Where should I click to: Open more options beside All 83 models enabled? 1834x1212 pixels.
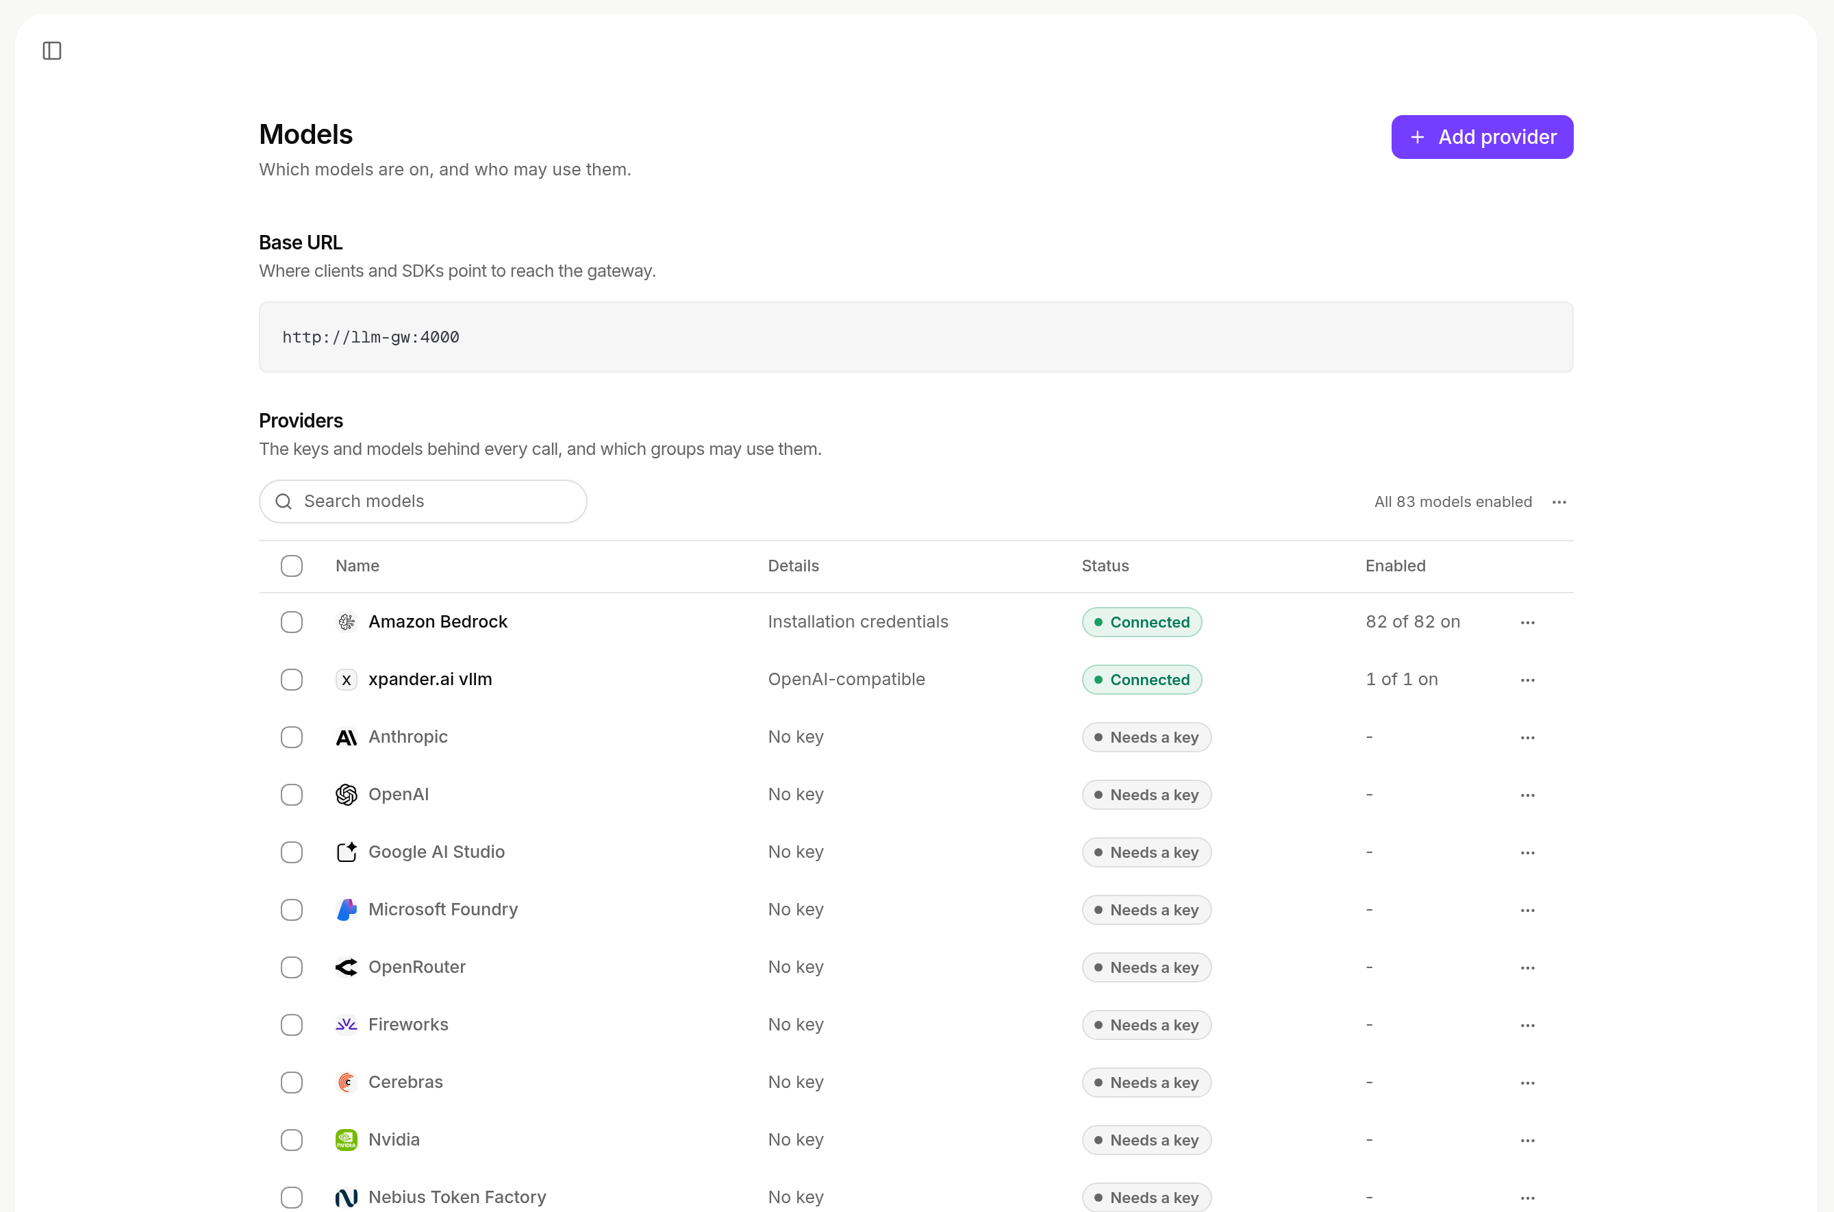1559,502
